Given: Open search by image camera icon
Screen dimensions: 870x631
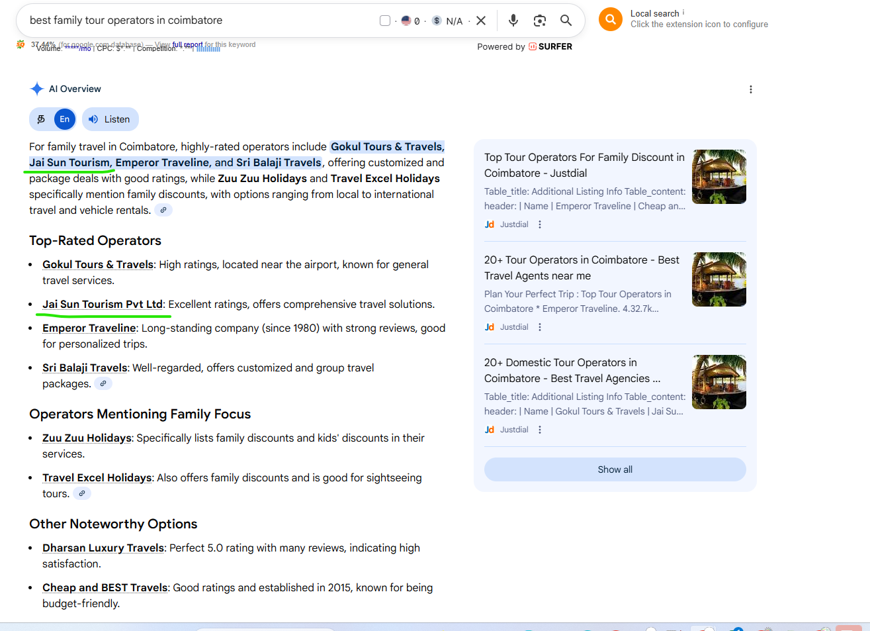Looking at the screenshot, I should pyautogui.click(x=540, y=21).
